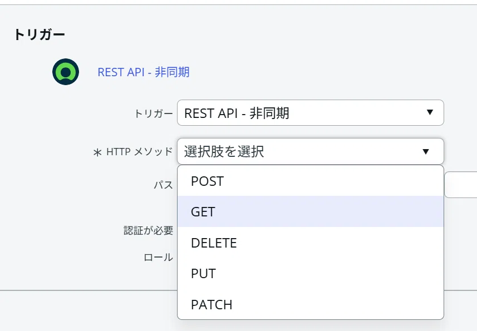Image resolution: width=477 pixels, height=331 pixels.
Task: Click the パス label
Action: pyautogui.click(x=164, y=185)
